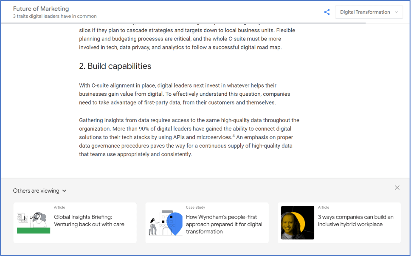Close the Others are viewing panel
411x256 pixels.
point(397,188)
